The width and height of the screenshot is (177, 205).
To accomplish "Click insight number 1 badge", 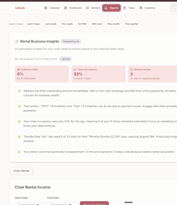I will (x=19, y=91).
